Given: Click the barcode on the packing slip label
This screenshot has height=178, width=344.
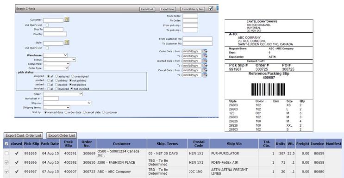Looking at the screenshot, I should click(268, 89).
